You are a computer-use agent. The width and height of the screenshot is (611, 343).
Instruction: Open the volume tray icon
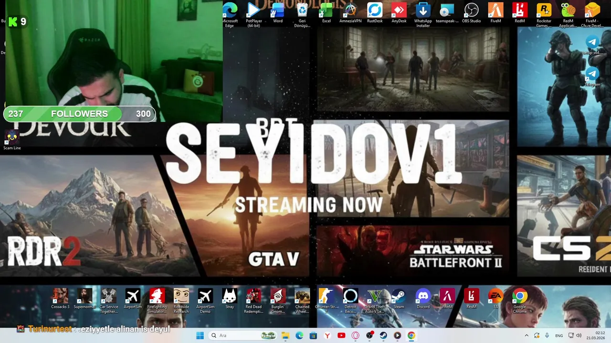[579, 335]
